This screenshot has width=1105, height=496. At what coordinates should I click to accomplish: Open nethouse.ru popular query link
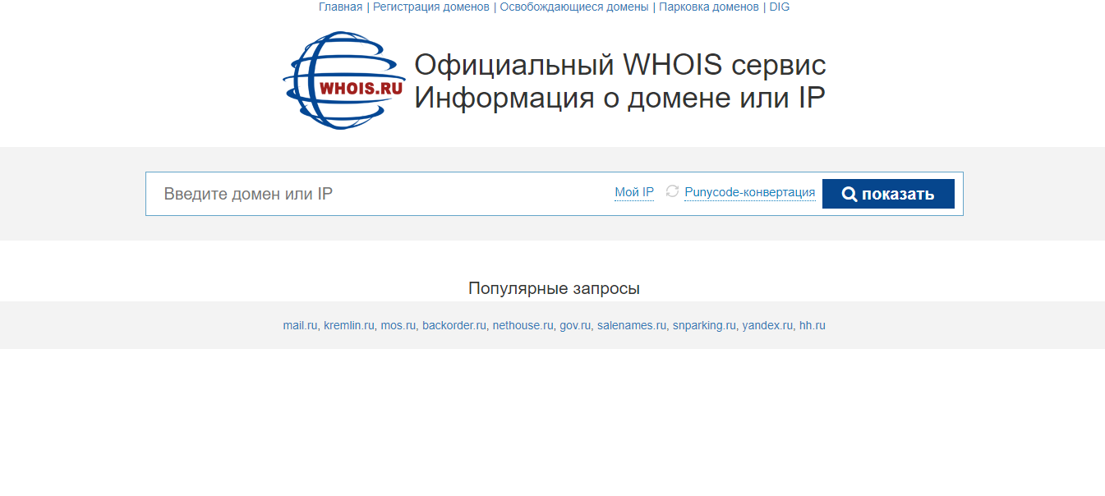(x=523, y=325)
